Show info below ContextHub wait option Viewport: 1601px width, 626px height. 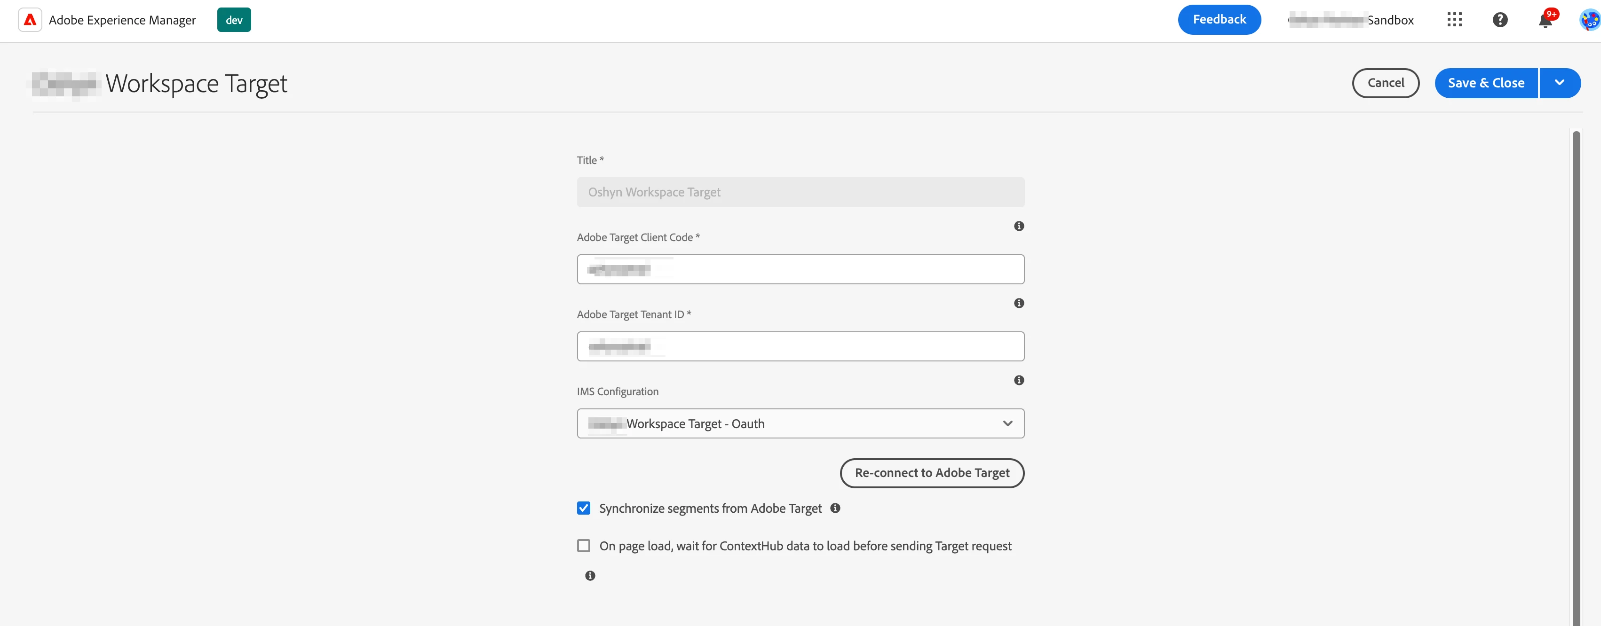(590, 576)
